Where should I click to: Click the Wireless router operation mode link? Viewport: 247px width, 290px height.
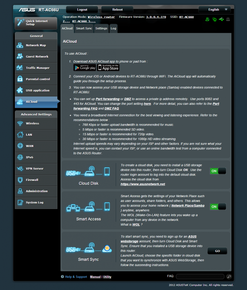click(x=101, y=17)
